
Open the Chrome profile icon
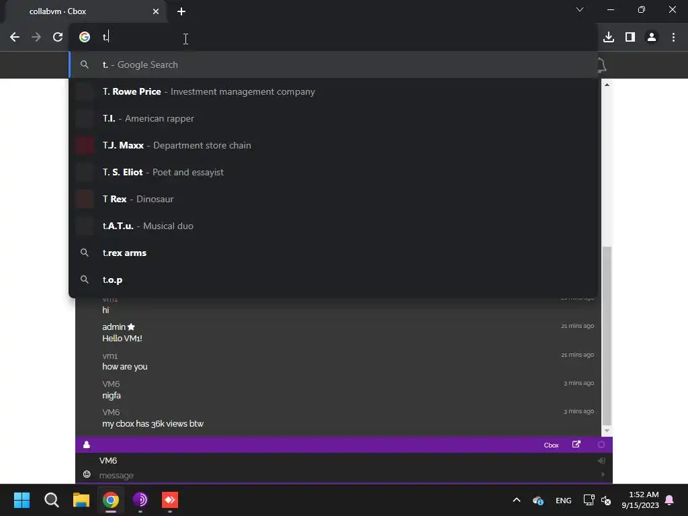tap(652, 38)
